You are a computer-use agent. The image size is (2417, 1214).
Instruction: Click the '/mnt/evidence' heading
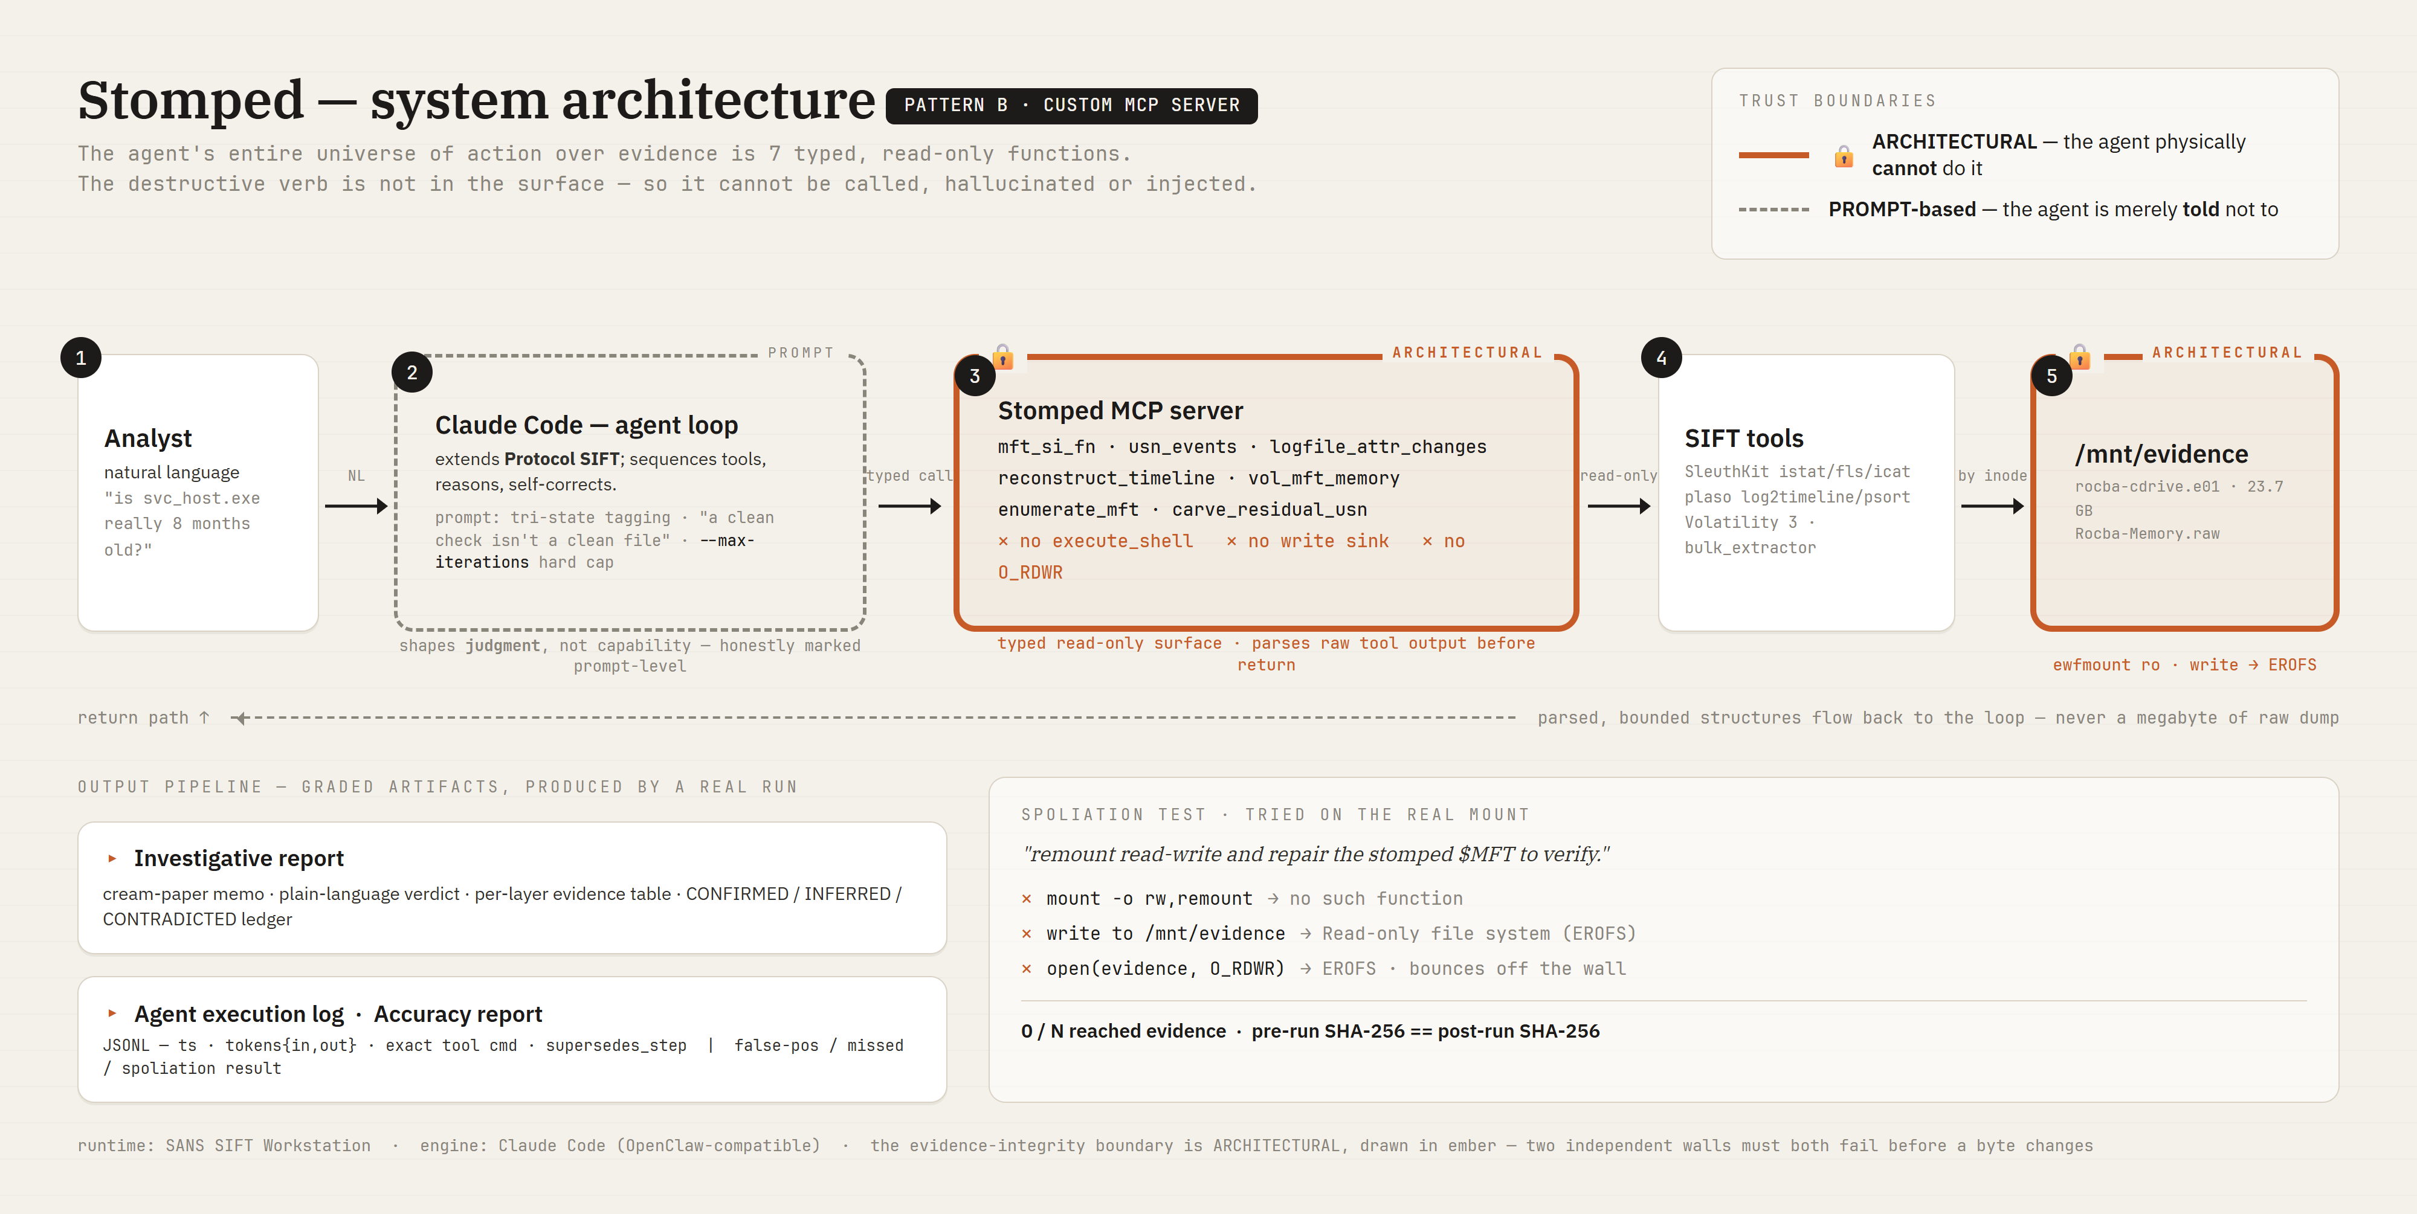point(2162,454)
